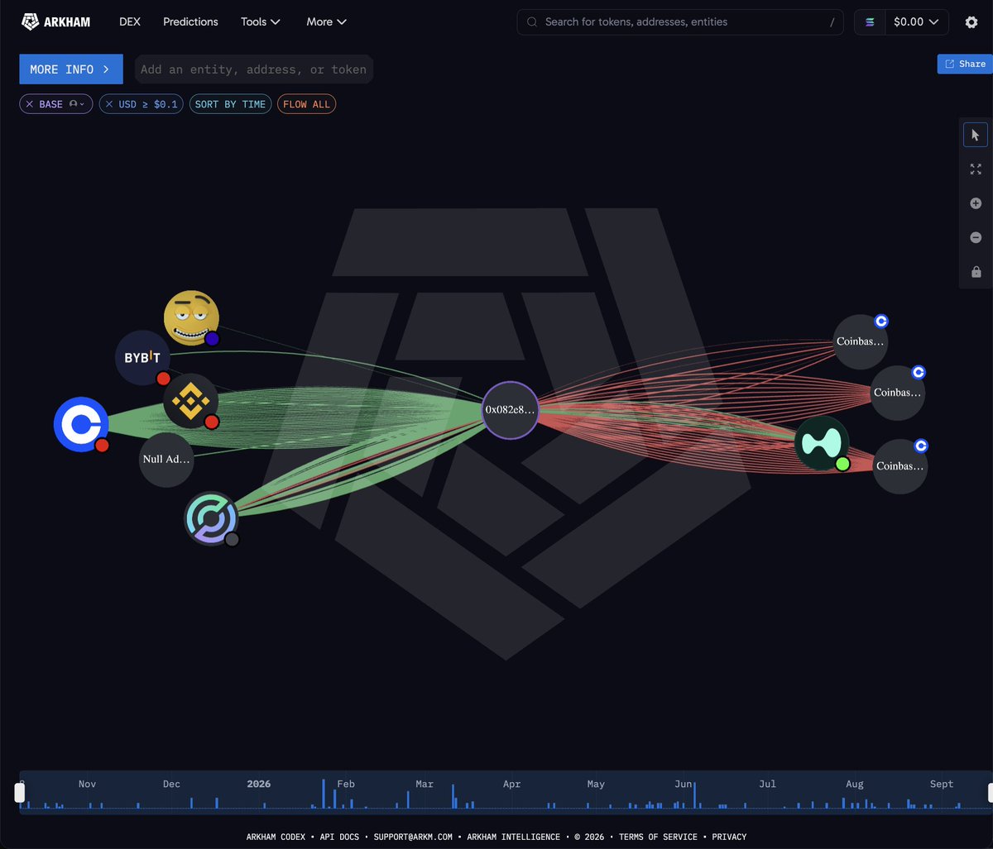
Task: Select the Bybit entity node
Action: pyautogui.click(x=142, y=358)
